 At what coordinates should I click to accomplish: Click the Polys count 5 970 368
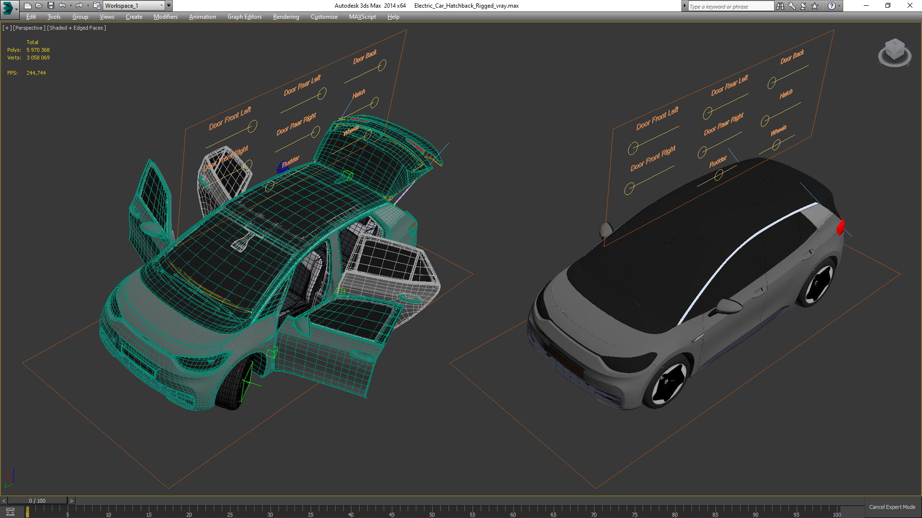click(38, 50)
